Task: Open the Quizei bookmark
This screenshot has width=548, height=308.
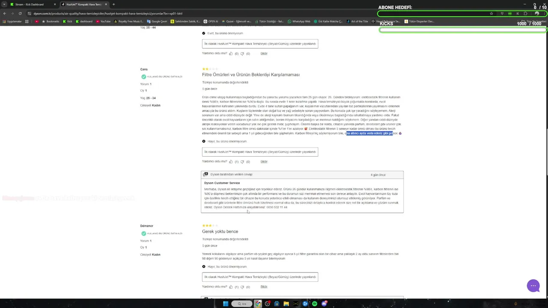Action: tap(236, 21)
